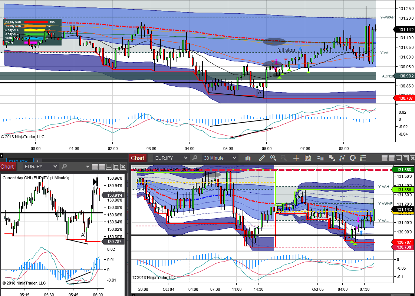Image resolution: width=415 pixels, height=296 pixels.
Task: Open the strategies stacked-squares icon
Action: click(x=332, y=158)
